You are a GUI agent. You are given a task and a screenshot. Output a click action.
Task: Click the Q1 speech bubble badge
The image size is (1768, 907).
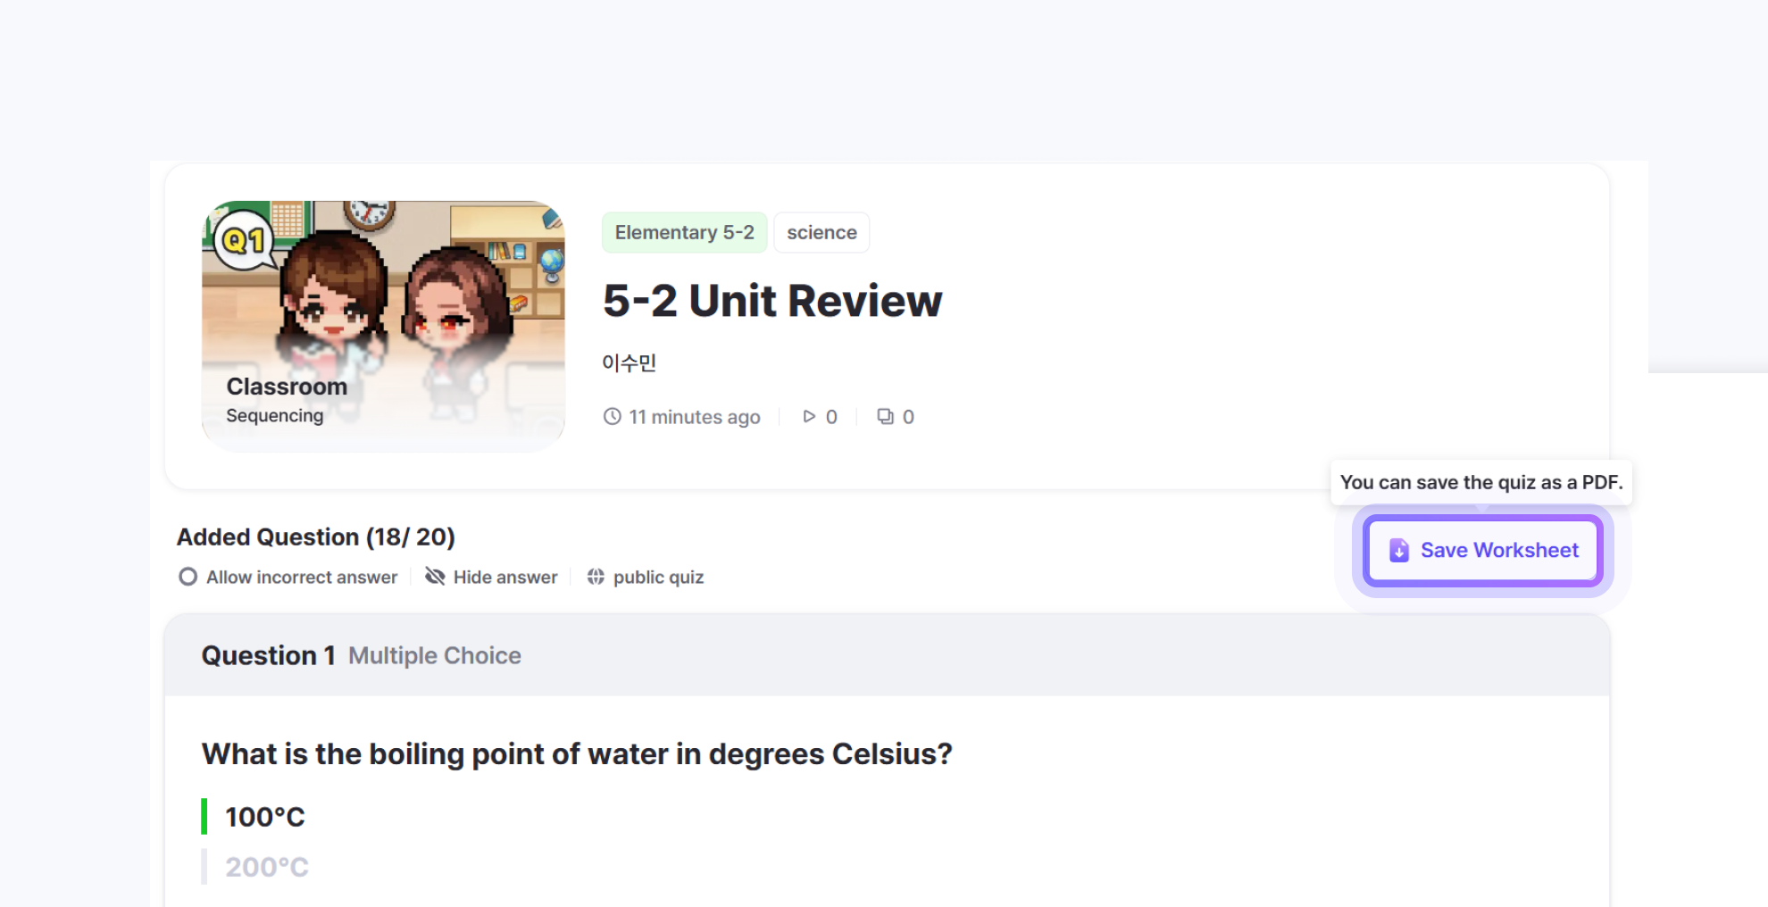[243, 240]
